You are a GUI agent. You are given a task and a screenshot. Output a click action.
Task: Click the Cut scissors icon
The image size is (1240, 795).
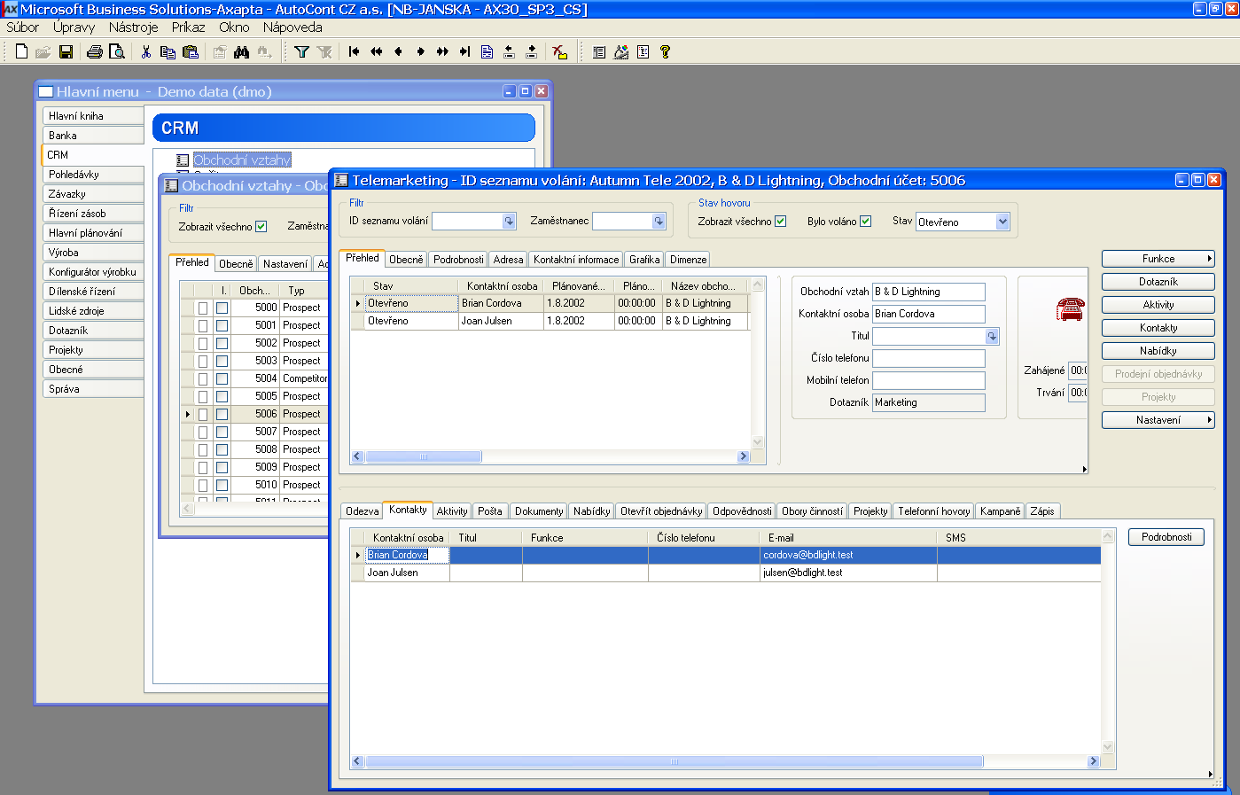(x=145, y=51)
